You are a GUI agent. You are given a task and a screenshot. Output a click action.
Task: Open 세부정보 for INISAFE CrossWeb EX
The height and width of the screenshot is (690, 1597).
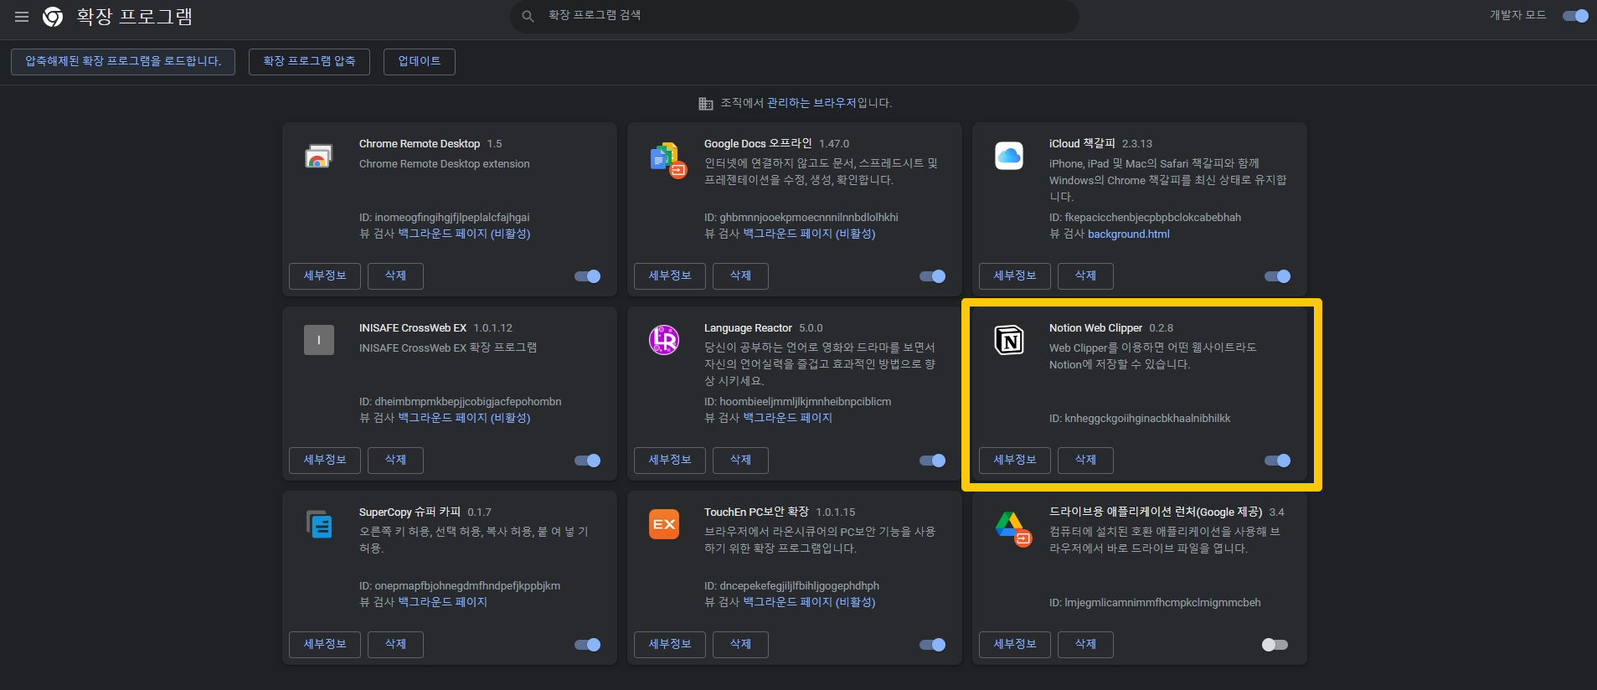click(x=325, y=460)
